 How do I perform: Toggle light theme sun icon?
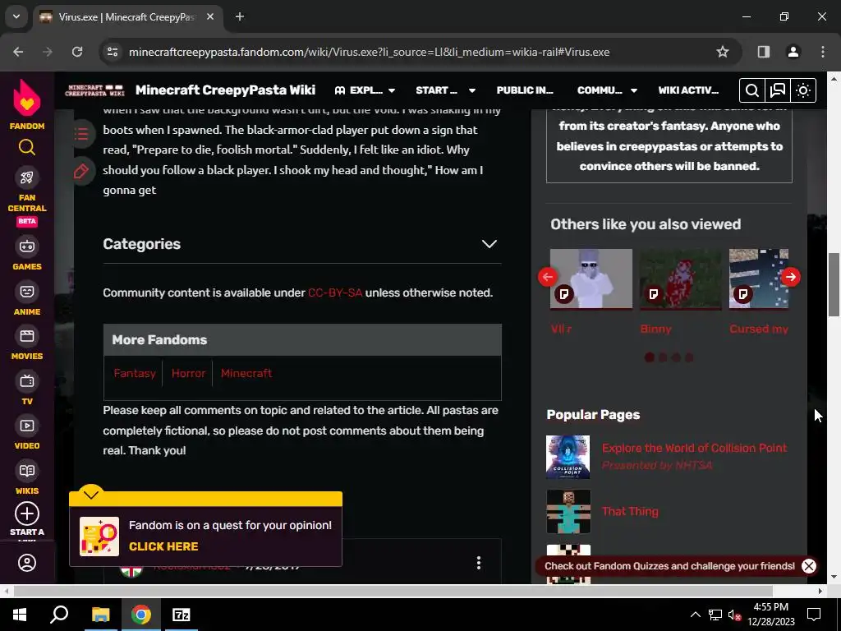803,90
